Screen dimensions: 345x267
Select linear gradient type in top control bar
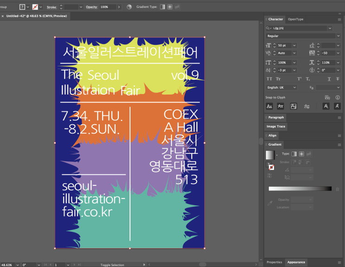(163, 7)
